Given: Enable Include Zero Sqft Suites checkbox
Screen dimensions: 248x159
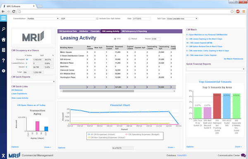Looking at the screenshot, I should coord(98,19).
